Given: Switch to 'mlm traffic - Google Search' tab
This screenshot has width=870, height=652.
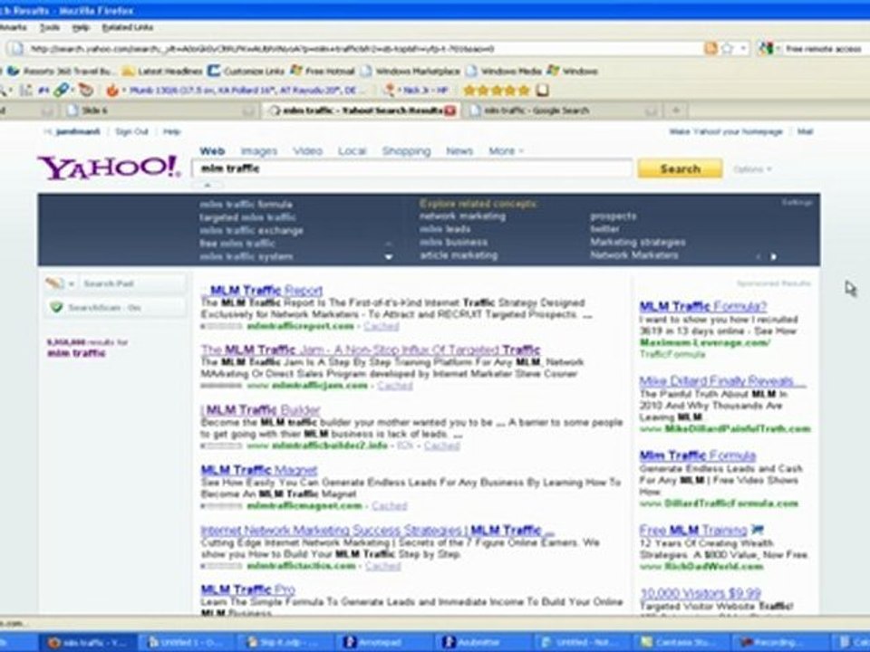Looking at the screenshot, I should [562, 110].
